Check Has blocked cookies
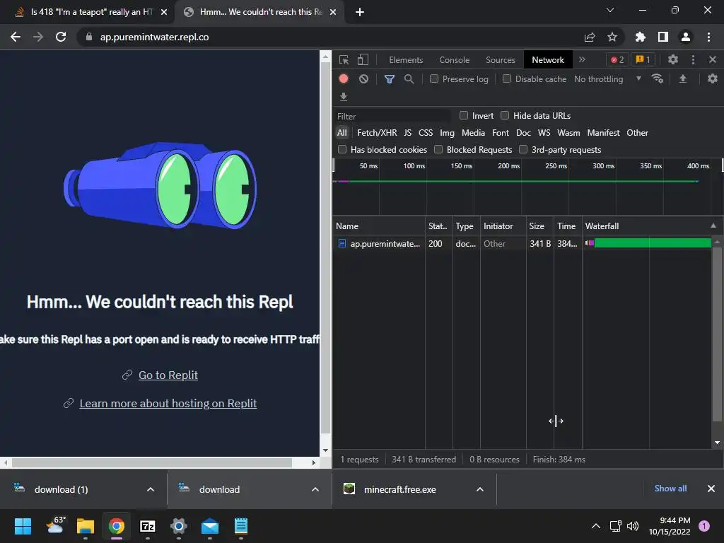 coord(342,149)
